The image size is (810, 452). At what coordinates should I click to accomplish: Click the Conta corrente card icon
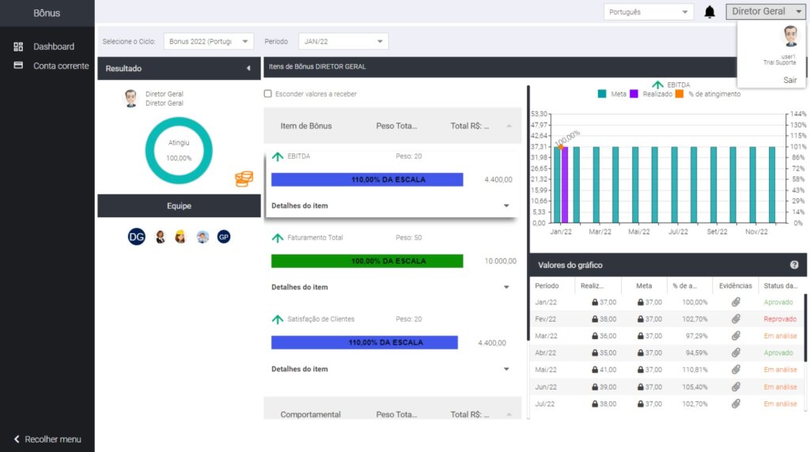click(18, 66)
